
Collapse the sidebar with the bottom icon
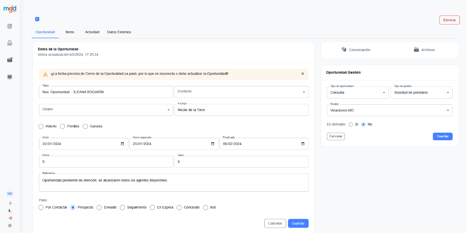tap(10, 225)
